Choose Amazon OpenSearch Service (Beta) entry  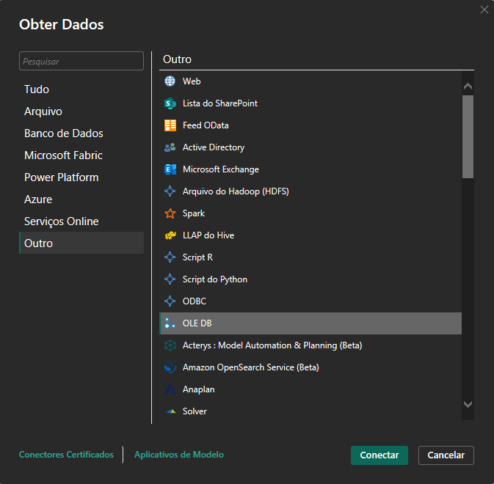point(251,367)
